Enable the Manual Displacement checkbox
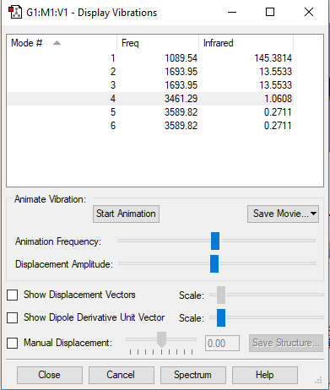Image resolution: width=330 pixels, height=390 pixels. [x=13, y=343]
